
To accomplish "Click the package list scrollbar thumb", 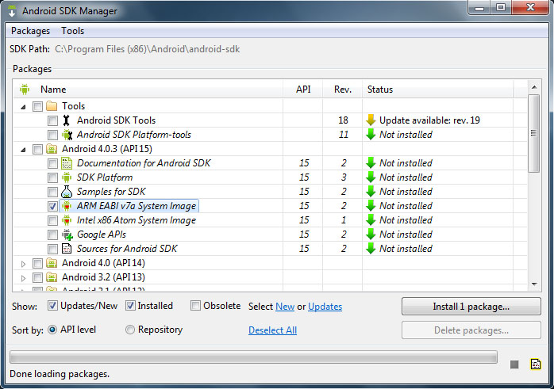I will pos(534,133).
